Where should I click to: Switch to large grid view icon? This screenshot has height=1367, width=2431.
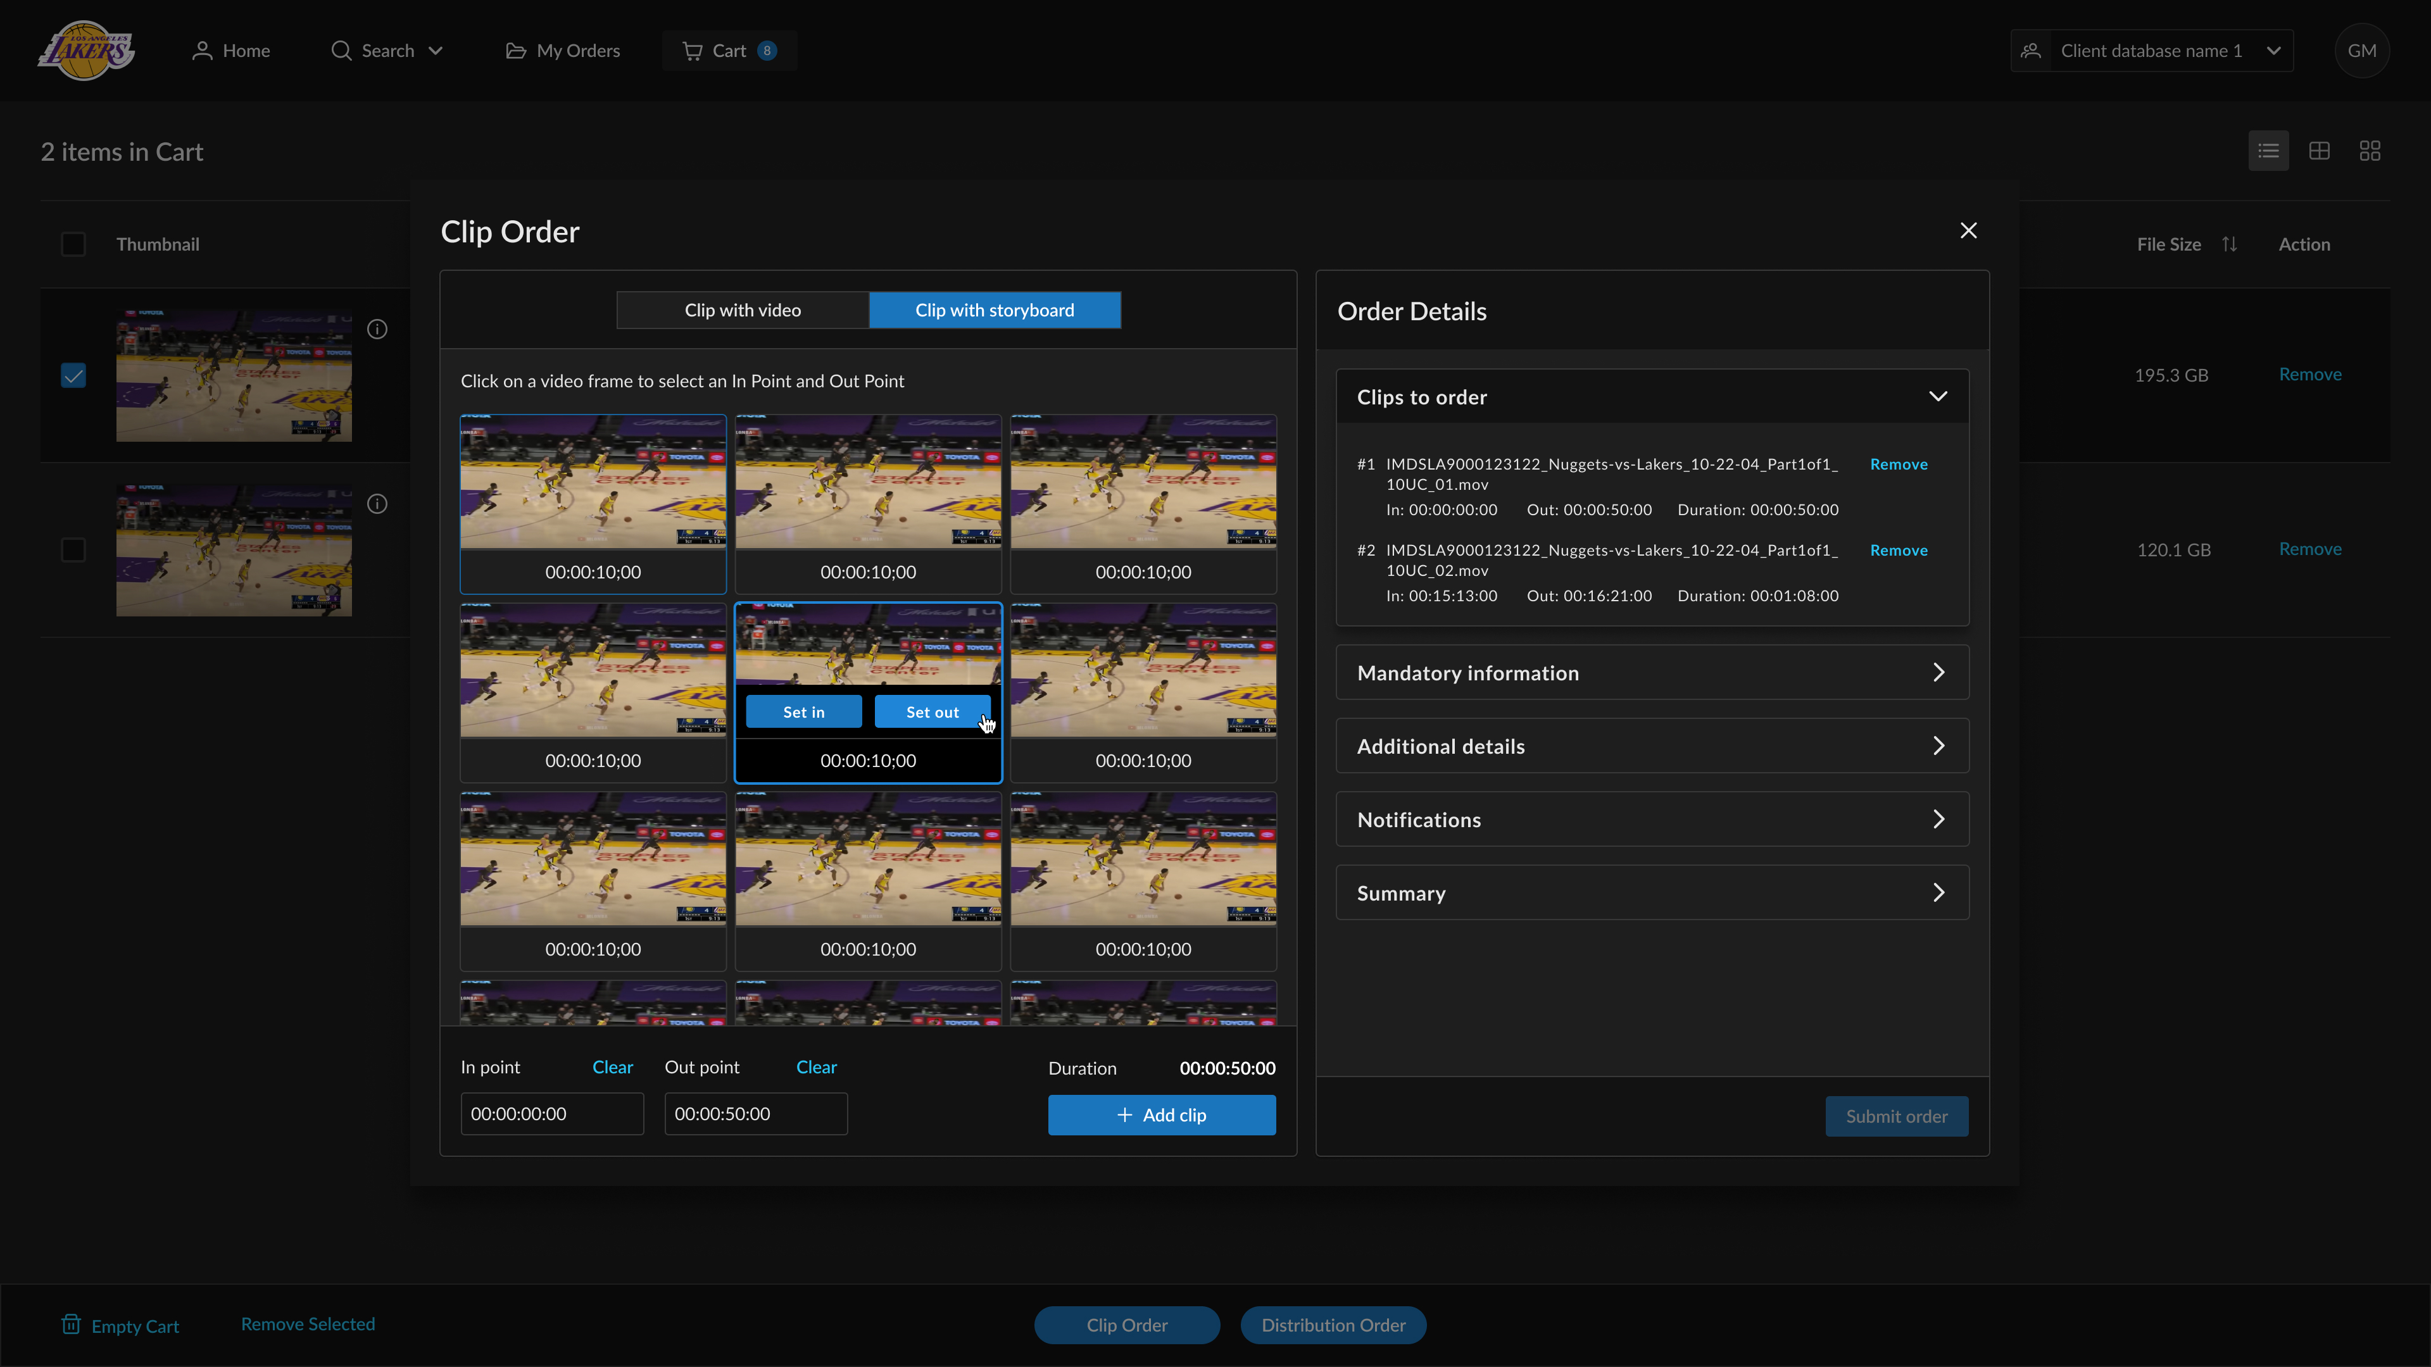point(2370,151)
